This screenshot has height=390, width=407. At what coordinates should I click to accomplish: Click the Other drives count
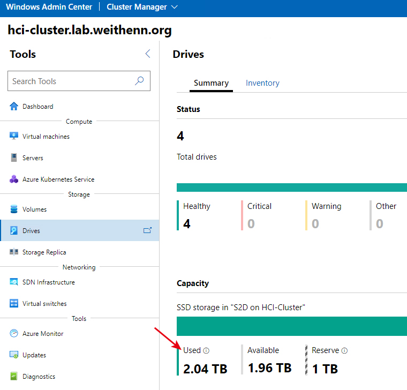pos(380,223)
